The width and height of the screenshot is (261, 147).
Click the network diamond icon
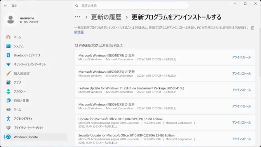8,64
